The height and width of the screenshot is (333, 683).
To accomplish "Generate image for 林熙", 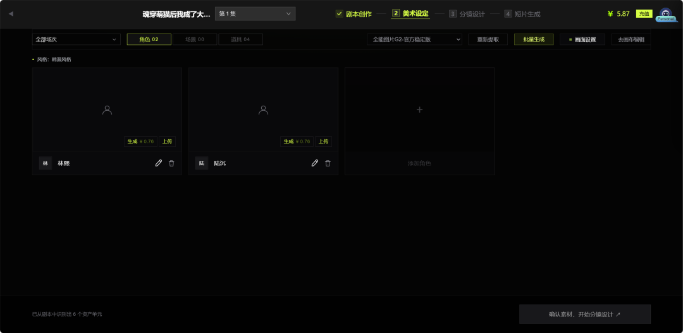I will click(140, 142).
